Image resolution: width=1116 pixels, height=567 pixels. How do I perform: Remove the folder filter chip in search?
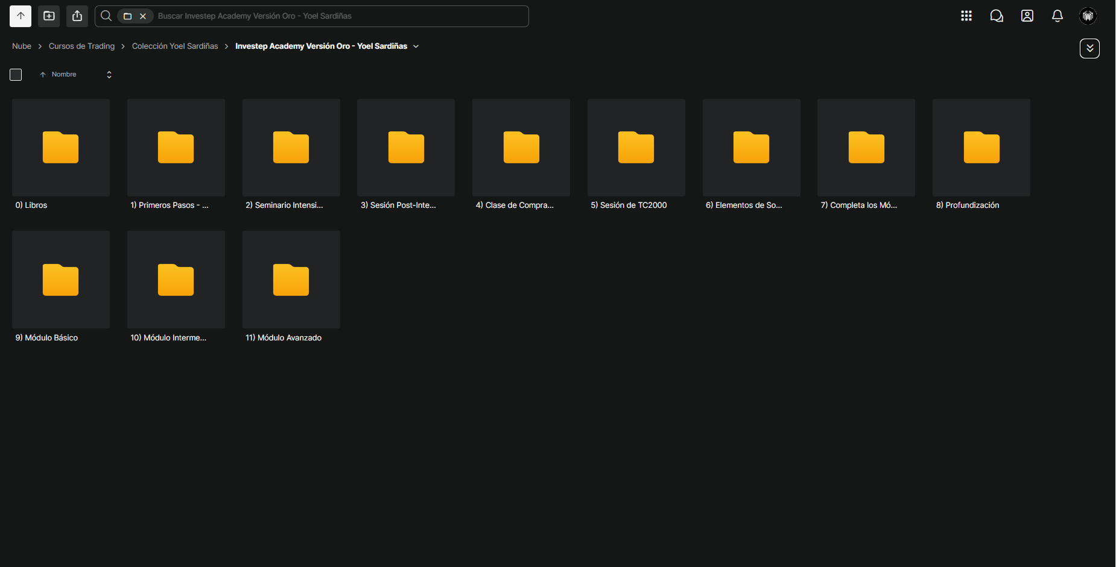click(143, 16)
